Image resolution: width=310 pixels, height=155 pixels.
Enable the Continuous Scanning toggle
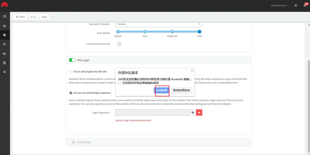click(x=118, y=44)
